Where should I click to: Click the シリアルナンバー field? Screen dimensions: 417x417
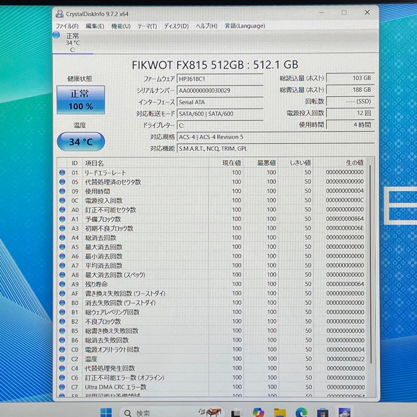click(x=220, y=91)
